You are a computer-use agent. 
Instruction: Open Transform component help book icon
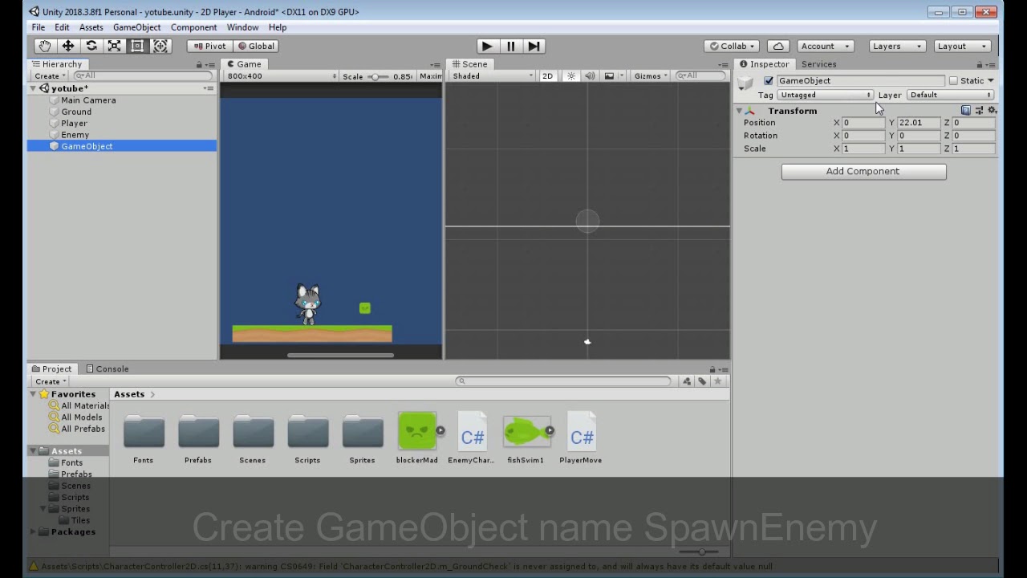tap(966, 111)
